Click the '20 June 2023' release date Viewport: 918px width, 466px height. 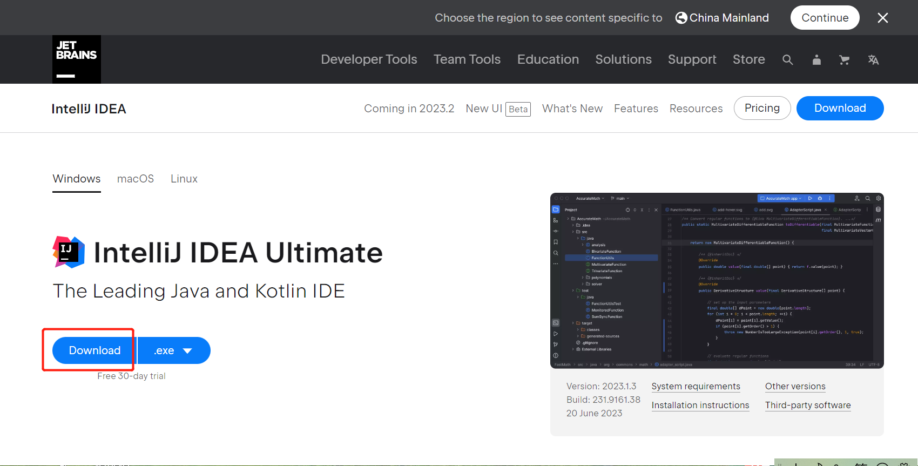pos(594,414)
